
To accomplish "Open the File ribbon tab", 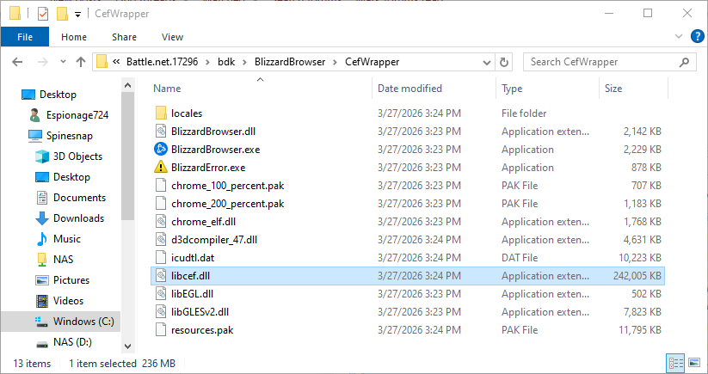I will pyautogui.click(x=25, y=37).
